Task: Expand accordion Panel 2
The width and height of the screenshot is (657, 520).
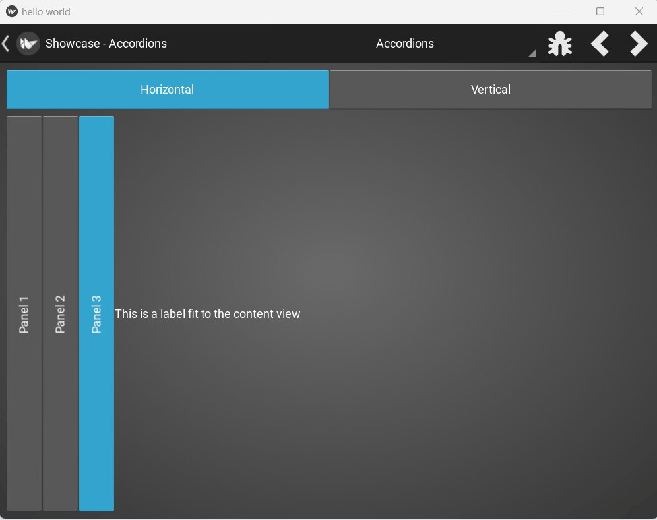Action: tap(60, 314)
